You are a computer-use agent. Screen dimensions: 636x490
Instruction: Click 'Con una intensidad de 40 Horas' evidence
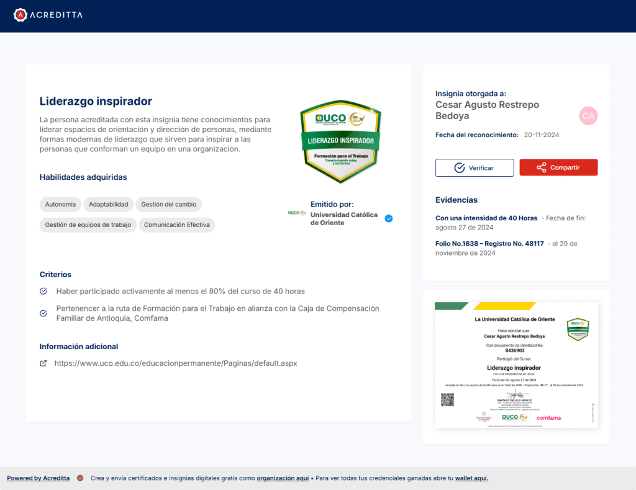click(x=486, y=218)
